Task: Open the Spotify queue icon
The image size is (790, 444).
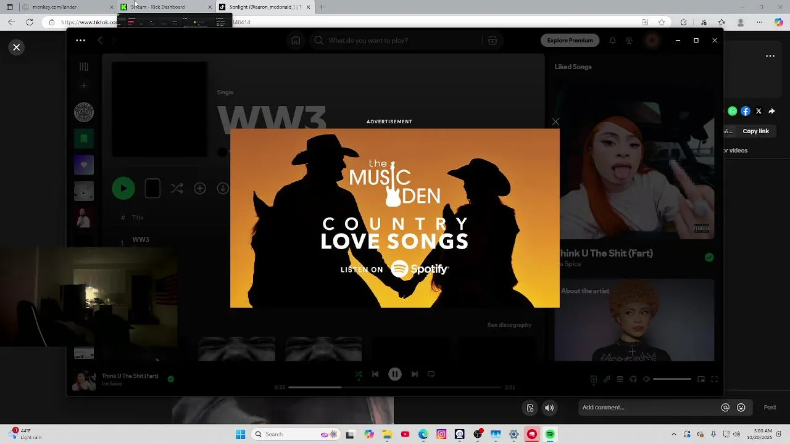Action: click(x=620, y=379)
